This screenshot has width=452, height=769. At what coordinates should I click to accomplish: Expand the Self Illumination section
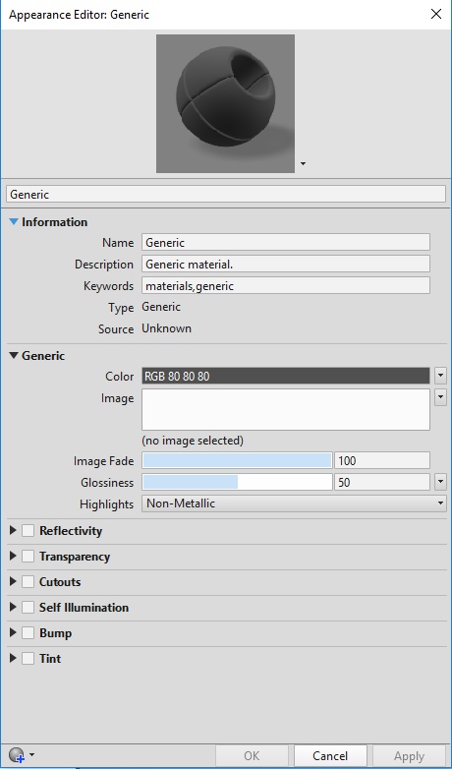tap(13, 607)
